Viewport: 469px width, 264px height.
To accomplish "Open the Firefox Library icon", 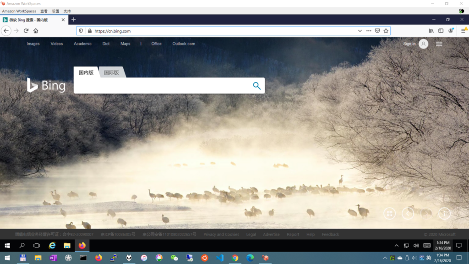I will (x=431, y=31).
